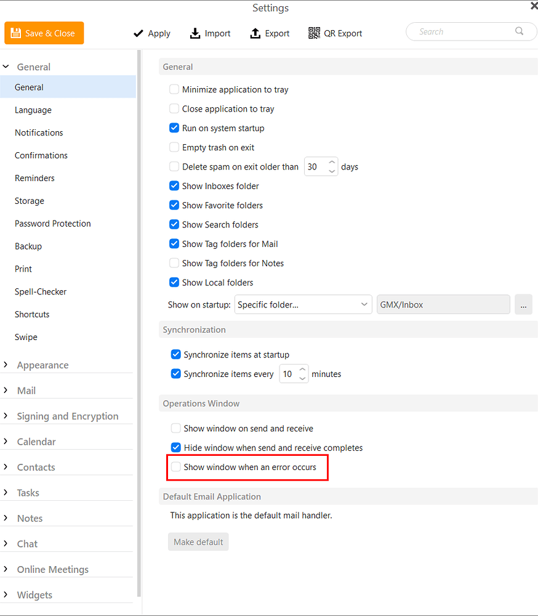Click the Apply checkmark icon
538x616 pixels.
(139, 33)
